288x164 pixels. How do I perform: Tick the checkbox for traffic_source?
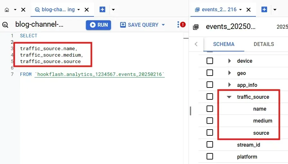pos(210,97)
